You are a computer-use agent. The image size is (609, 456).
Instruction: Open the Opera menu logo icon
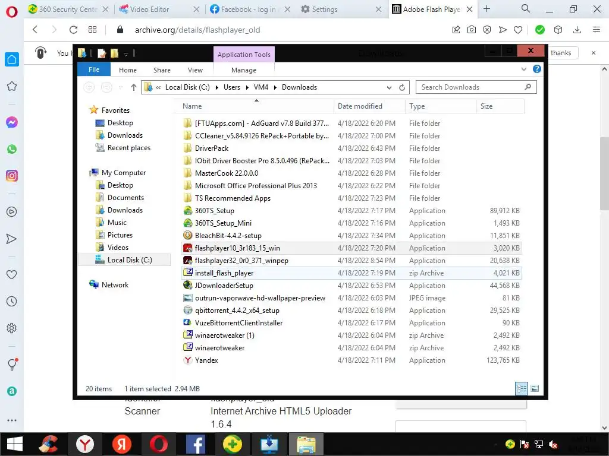point(12,11)
